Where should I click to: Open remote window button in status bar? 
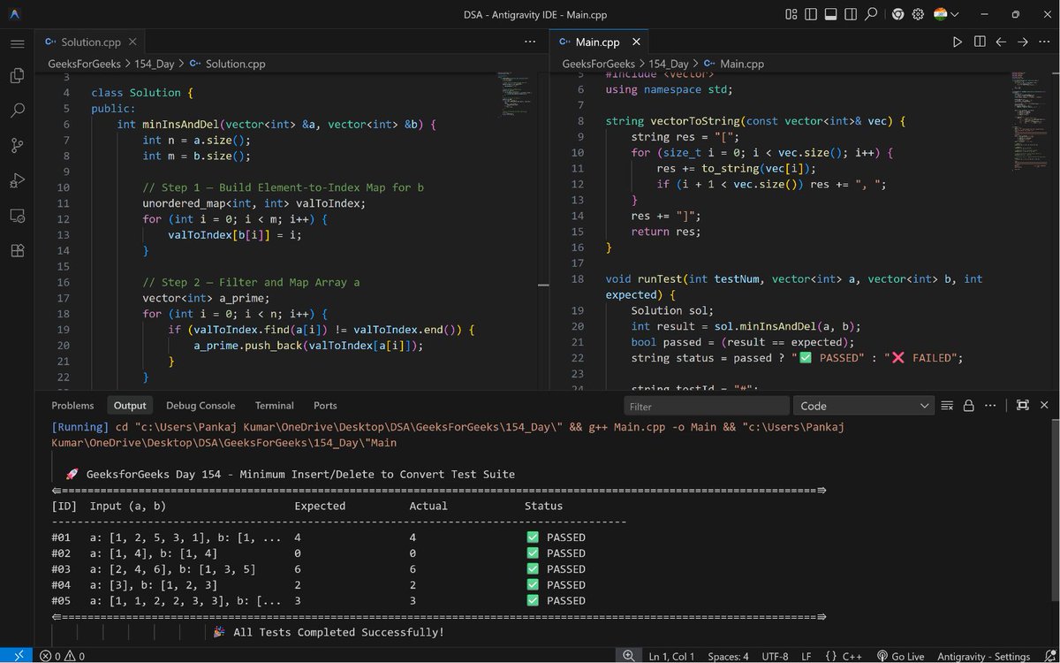point(17,656)
